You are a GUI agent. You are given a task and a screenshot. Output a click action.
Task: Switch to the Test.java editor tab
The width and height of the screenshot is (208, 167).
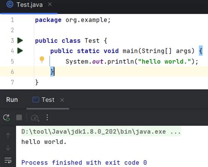click(29, 5)
